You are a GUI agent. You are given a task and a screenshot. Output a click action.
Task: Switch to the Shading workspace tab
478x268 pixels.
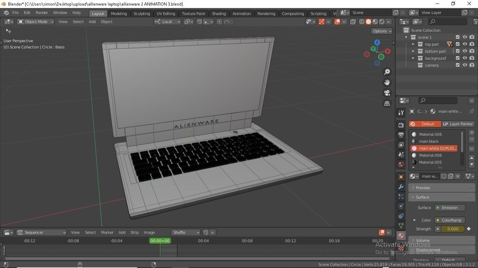tap(219, 14)
